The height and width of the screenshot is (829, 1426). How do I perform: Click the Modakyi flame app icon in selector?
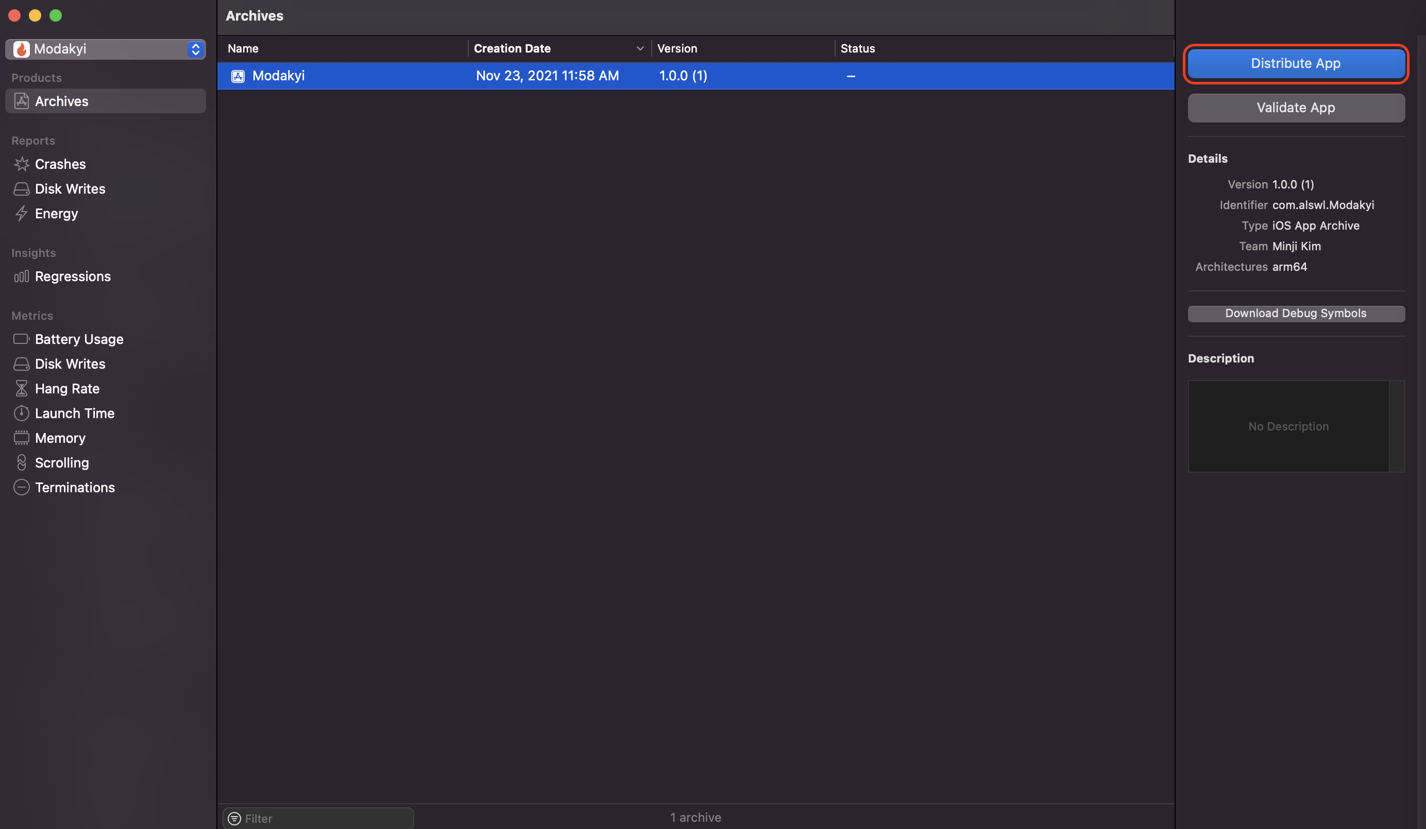pyautogui.click(x=22, y=49)
